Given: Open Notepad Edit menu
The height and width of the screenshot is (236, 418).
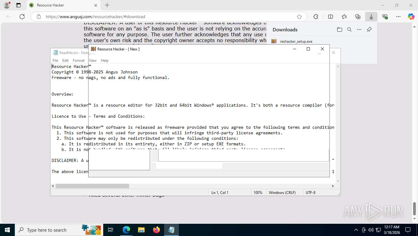Looking at the screenshot, I should click(x=65, y=61).
